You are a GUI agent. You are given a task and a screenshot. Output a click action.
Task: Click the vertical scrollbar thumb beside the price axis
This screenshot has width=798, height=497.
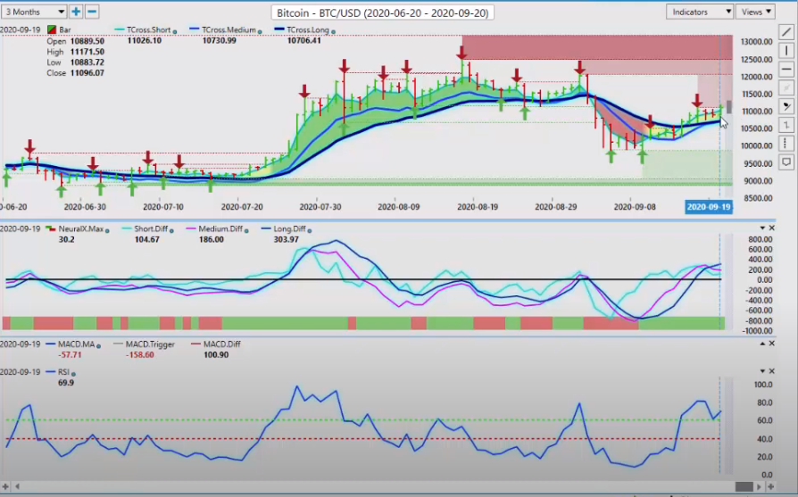(729, 107)
